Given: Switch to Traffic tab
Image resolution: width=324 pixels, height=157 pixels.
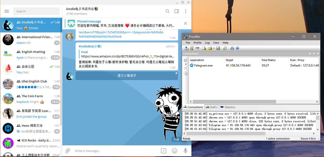Looking at the screenshot, I should [x=212, y=107].
